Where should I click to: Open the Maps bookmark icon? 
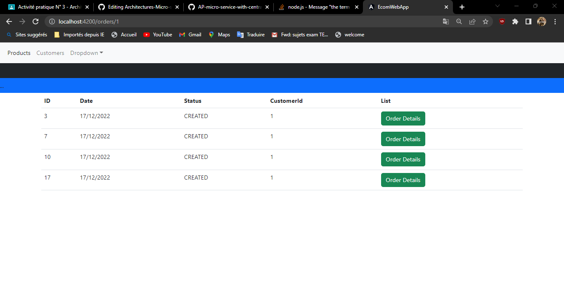click(211, 35)
